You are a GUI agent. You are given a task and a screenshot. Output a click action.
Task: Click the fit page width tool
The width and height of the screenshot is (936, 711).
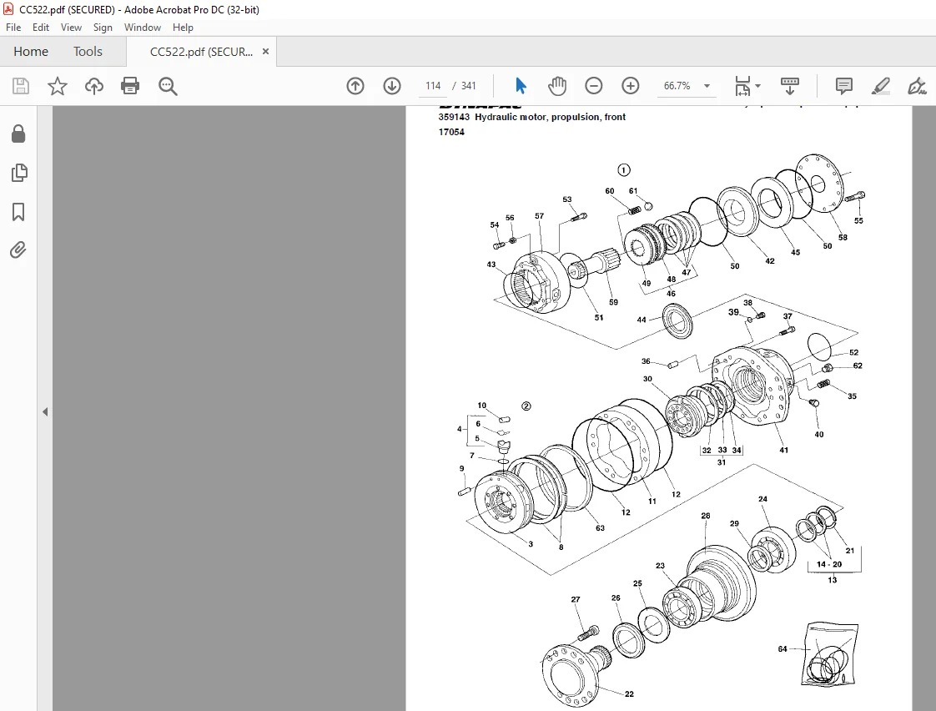(742, 86)
